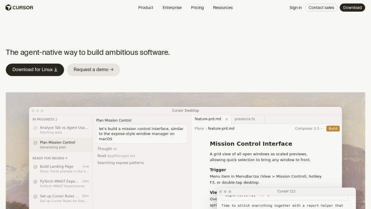Open the Product menu
This screenshot has width=371, height=209.
coord(146,7)
